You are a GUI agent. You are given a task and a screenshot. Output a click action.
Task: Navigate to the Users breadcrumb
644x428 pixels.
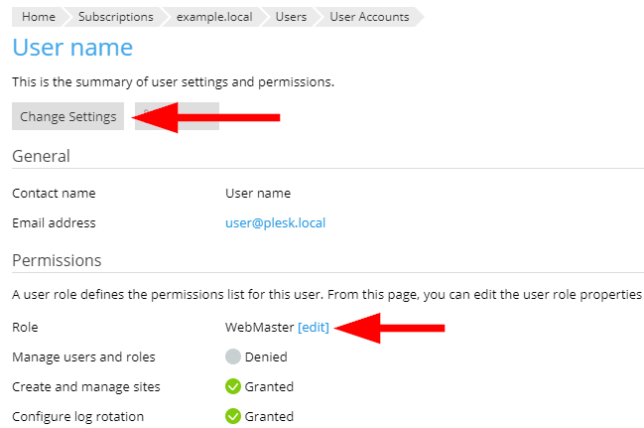pos(291,17)
